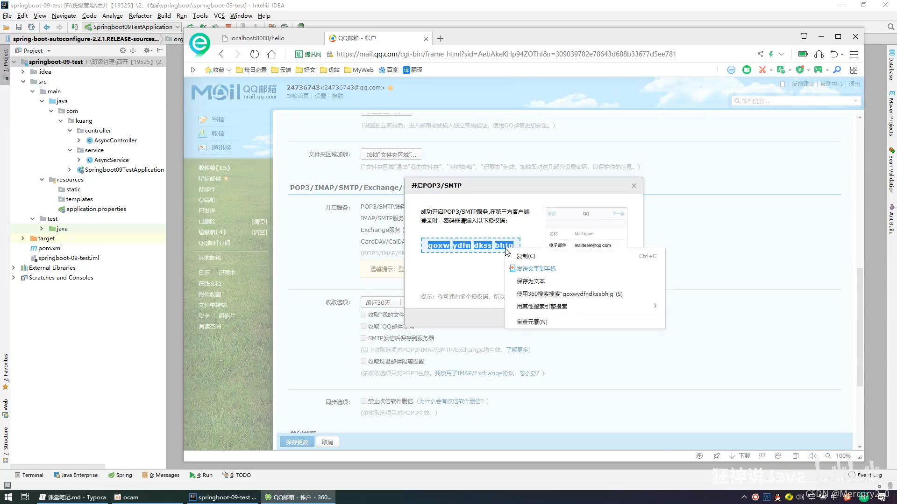Screen dimensions: 897x504
Task: Click the 下载 download icon in status bar
Action: (x=740, y=456)
